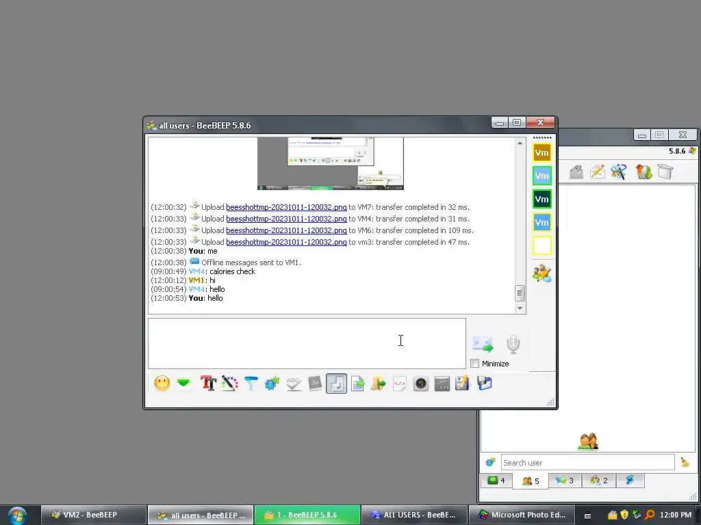Open chat settings gear icon in toolbar

pos(272,383)
